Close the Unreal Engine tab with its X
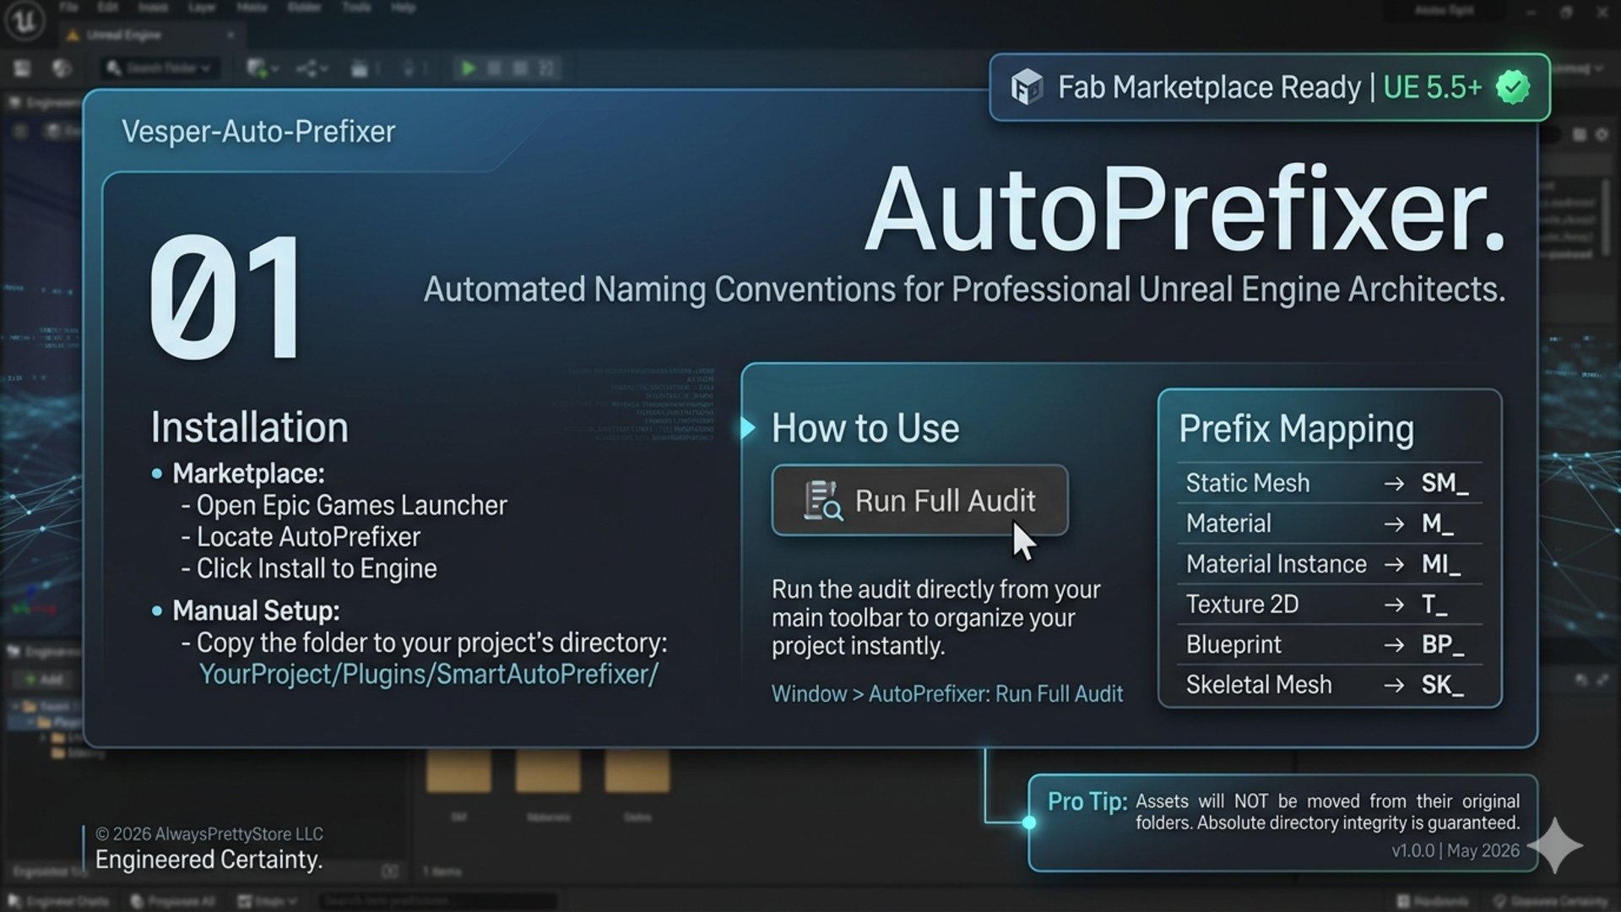 230,35
